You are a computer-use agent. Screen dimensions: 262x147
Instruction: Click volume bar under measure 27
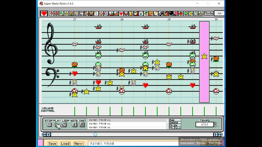coord(75,111)
